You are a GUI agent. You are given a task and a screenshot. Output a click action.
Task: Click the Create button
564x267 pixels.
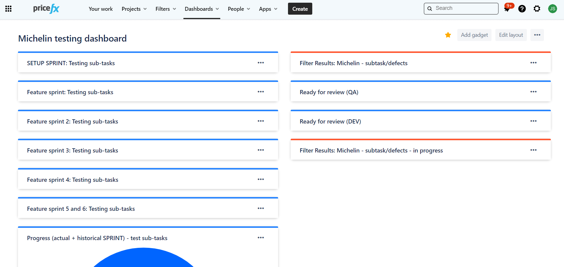(300, 9)
